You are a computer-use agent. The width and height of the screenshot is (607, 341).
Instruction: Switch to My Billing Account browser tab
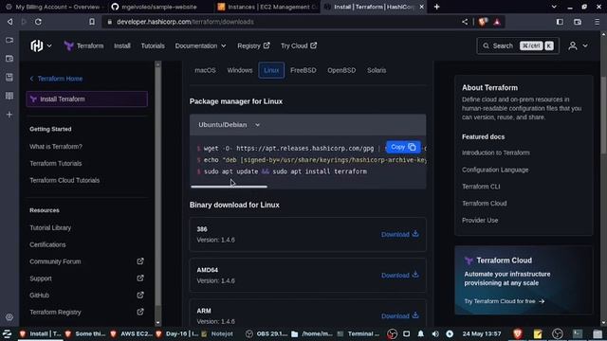tap(53, 7)
